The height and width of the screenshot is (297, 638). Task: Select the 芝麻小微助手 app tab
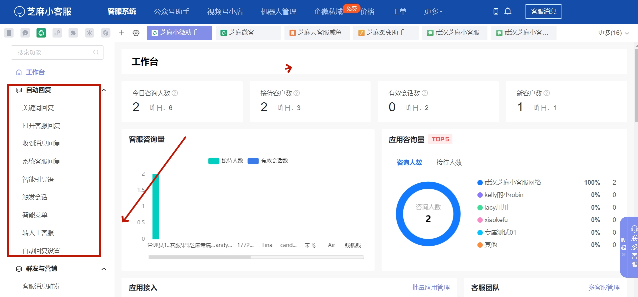(x=179, y=33)
